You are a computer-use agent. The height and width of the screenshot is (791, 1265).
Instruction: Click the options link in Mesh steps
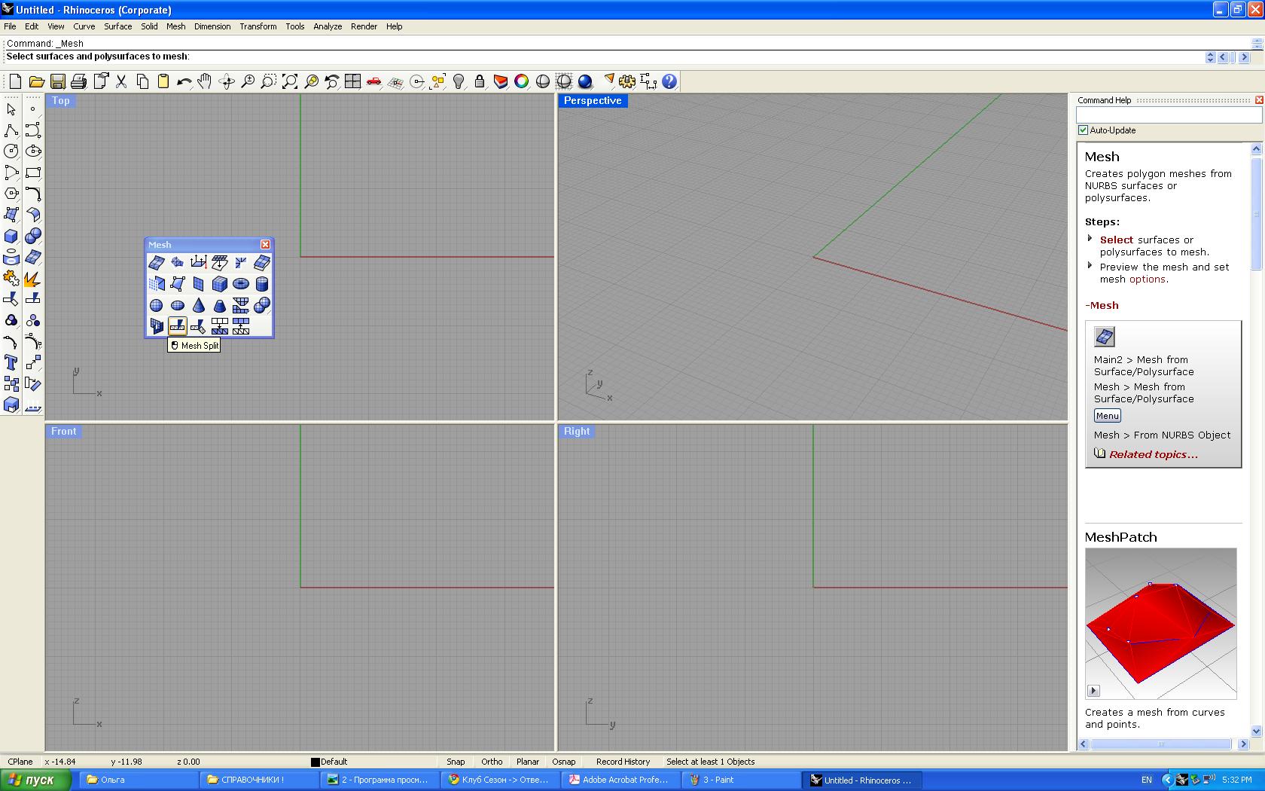click(x=1147, y=279)
